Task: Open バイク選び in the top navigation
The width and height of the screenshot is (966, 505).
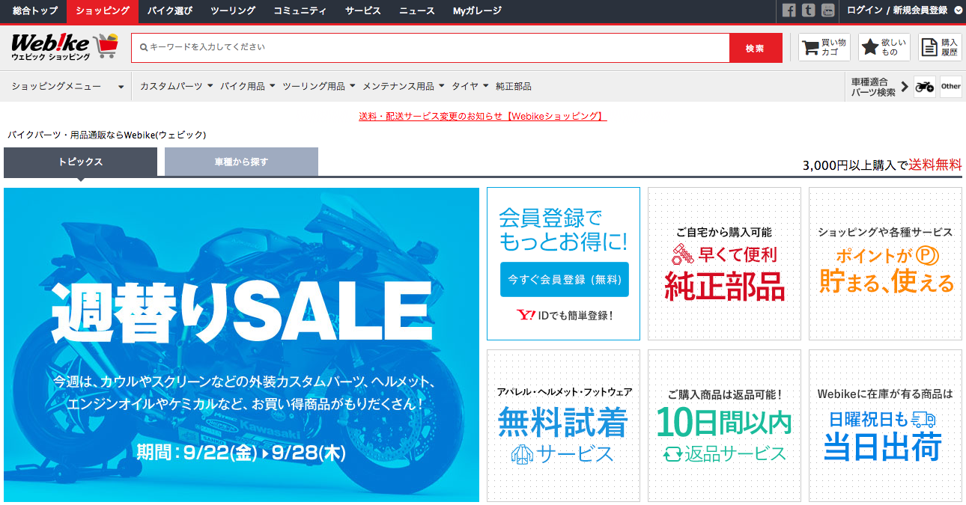Action: point(170,10)
